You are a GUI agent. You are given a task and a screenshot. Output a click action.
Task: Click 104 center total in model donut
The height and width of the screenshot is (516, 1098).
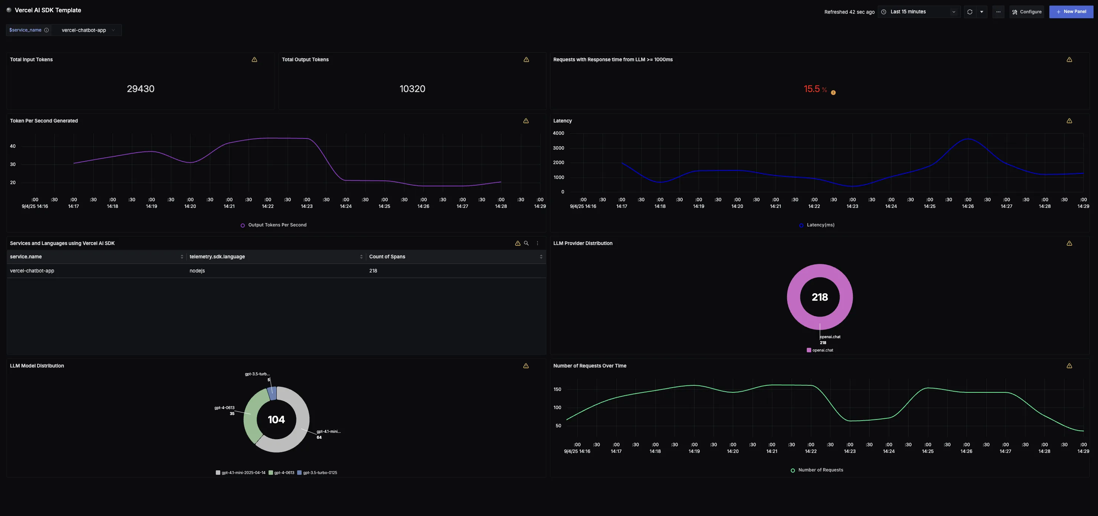[x=276, y=420]
